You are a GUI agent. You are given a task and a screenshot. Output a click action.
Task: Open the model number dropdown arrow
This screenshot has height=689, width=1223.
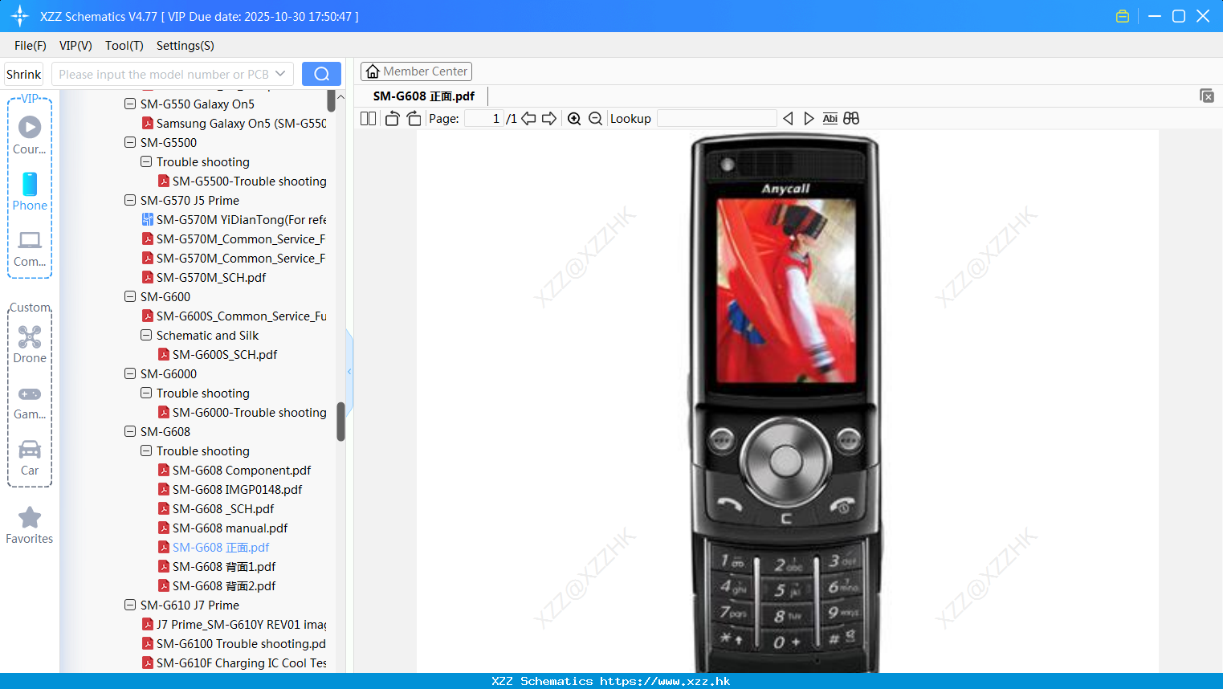click(x=280, y=74)
